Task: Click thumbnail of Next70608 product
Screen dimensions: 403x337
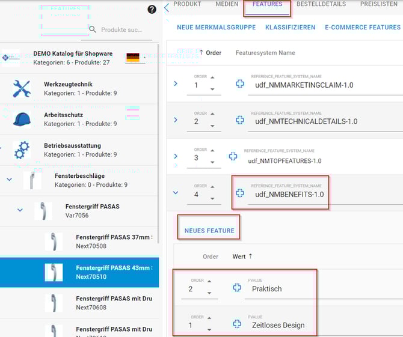Action: point(54,303)
